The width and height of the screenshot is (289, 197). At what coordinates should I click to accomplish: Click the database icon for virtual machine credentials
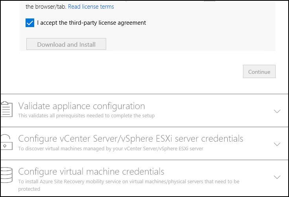coord(7,175)
